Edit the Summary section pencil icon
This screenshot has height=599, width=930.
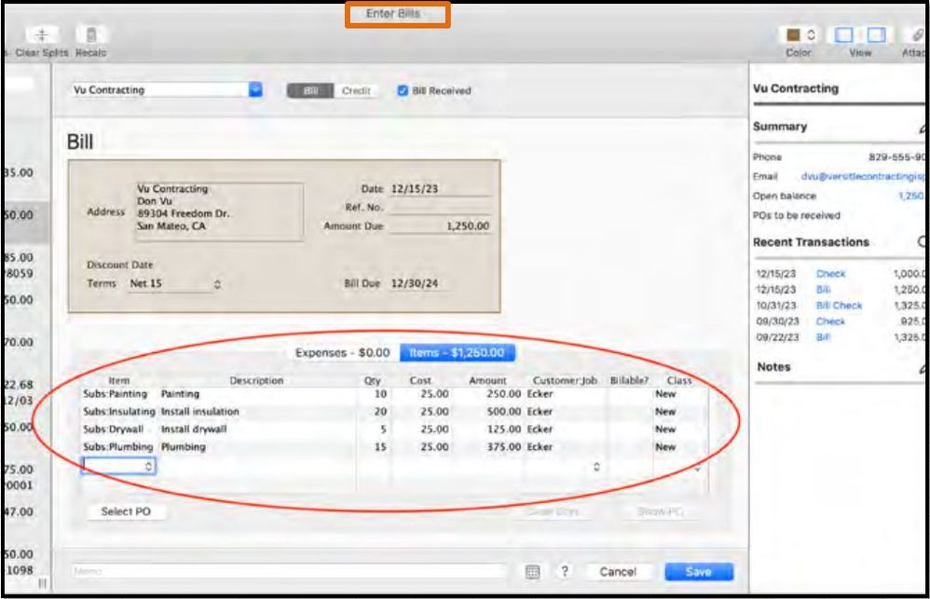point(923,128)
